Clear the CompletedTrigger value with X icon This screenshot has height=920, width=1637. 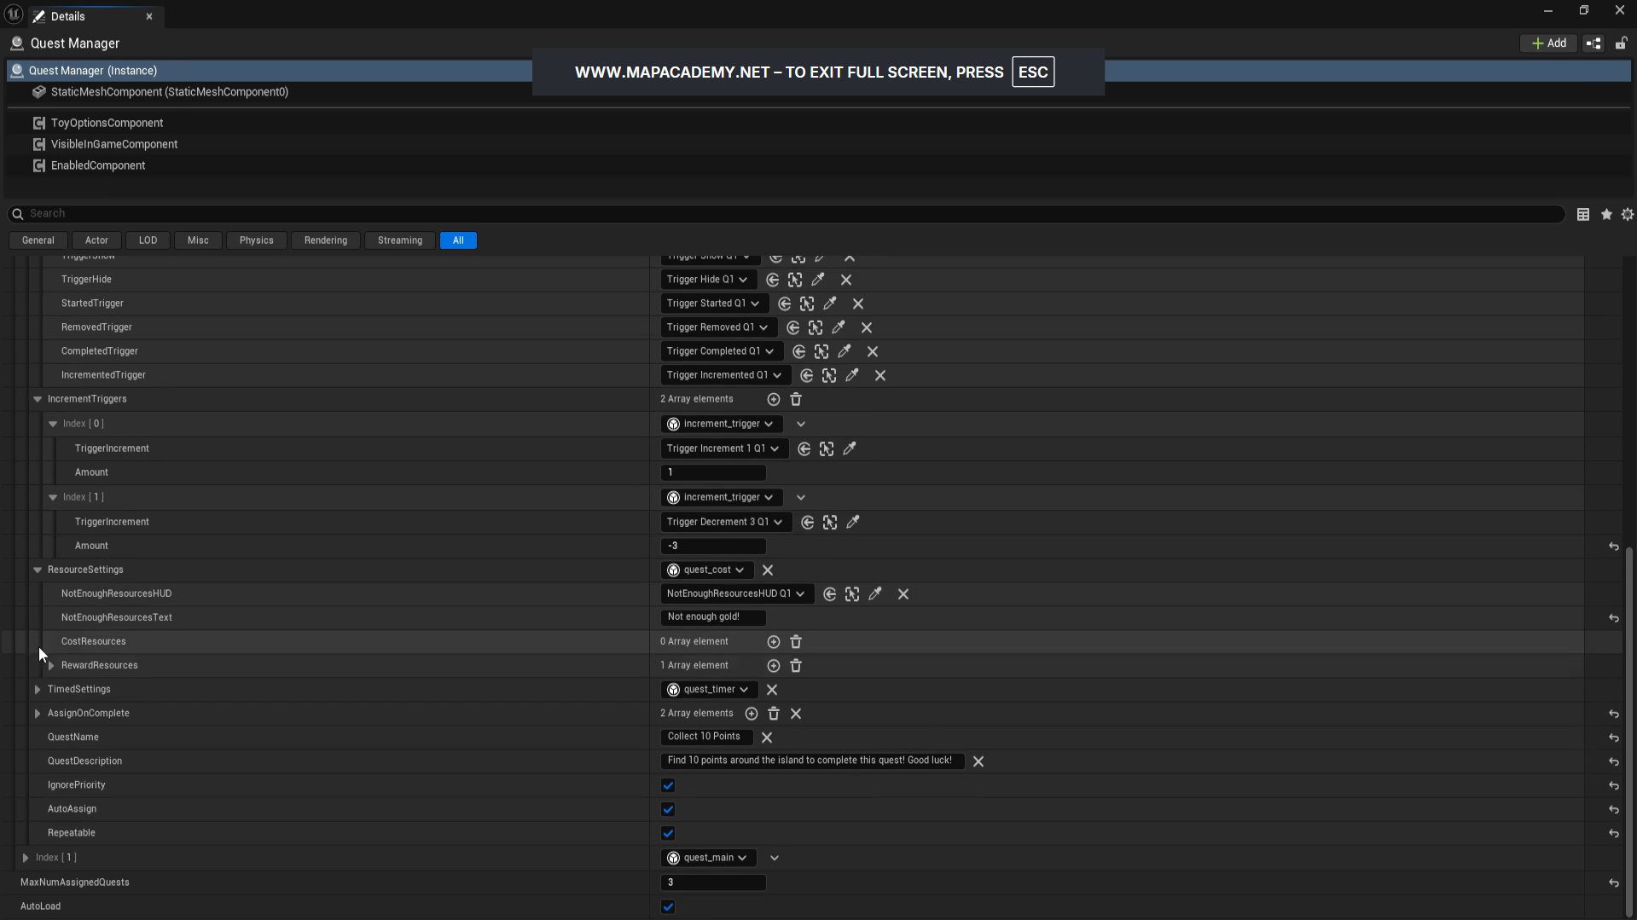(872, 351)
